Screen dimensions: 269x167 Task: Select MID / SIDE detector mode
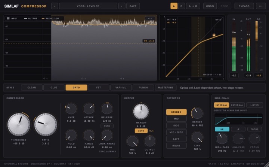tap(176, 132)
